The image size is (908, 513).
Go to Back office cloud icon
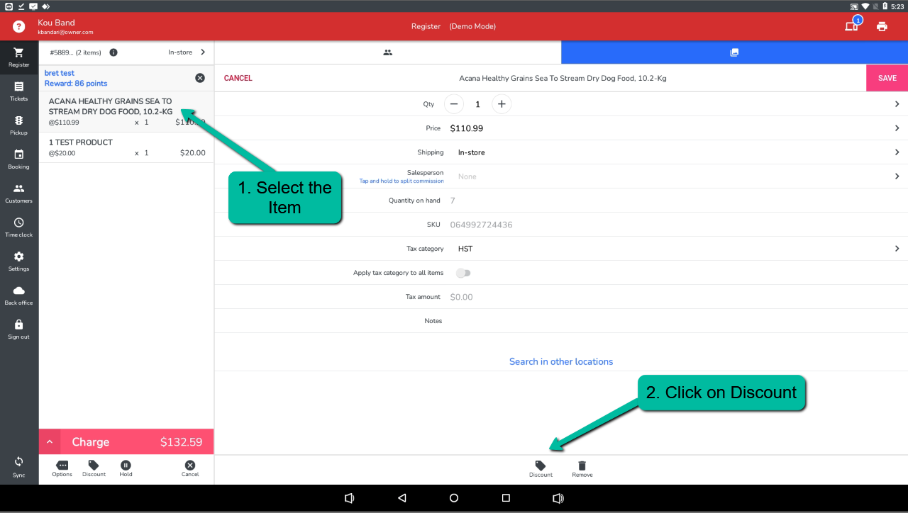18,295
